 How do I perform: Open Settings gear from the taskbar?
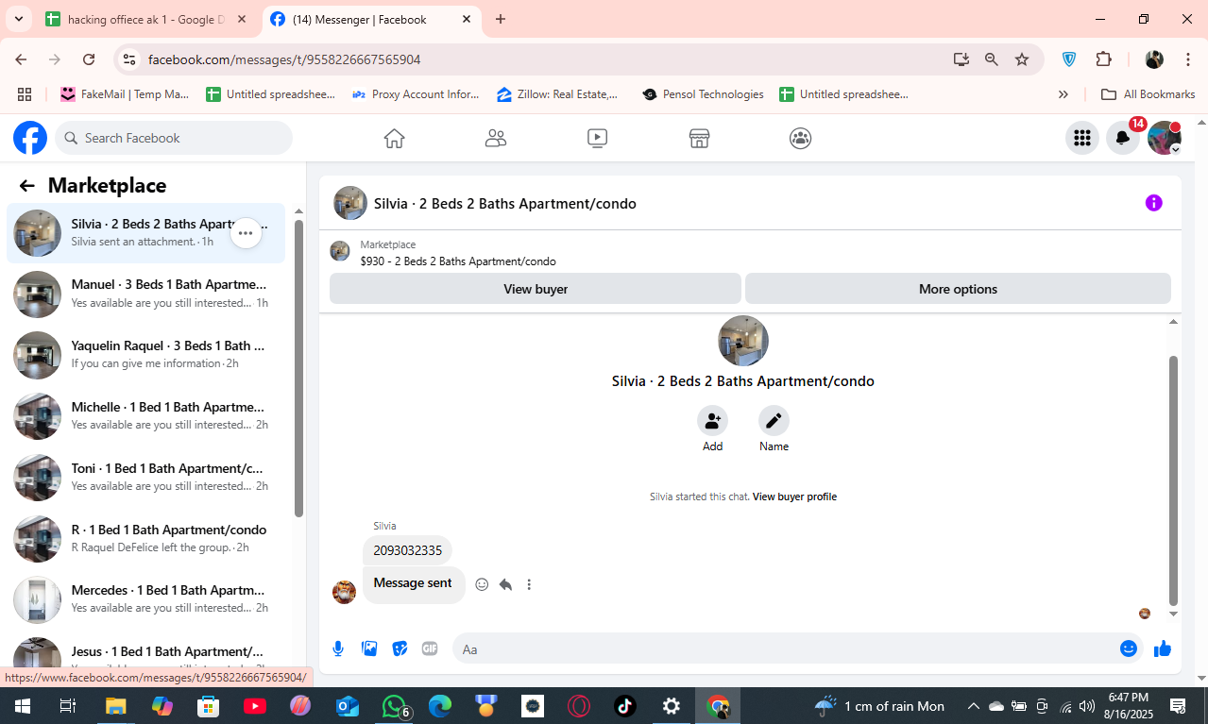(671, 706)
